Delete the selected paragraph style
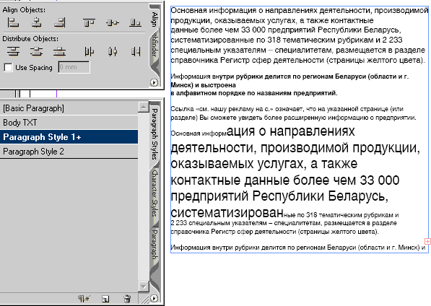This screenshot has width=431, height=306. 127,299
